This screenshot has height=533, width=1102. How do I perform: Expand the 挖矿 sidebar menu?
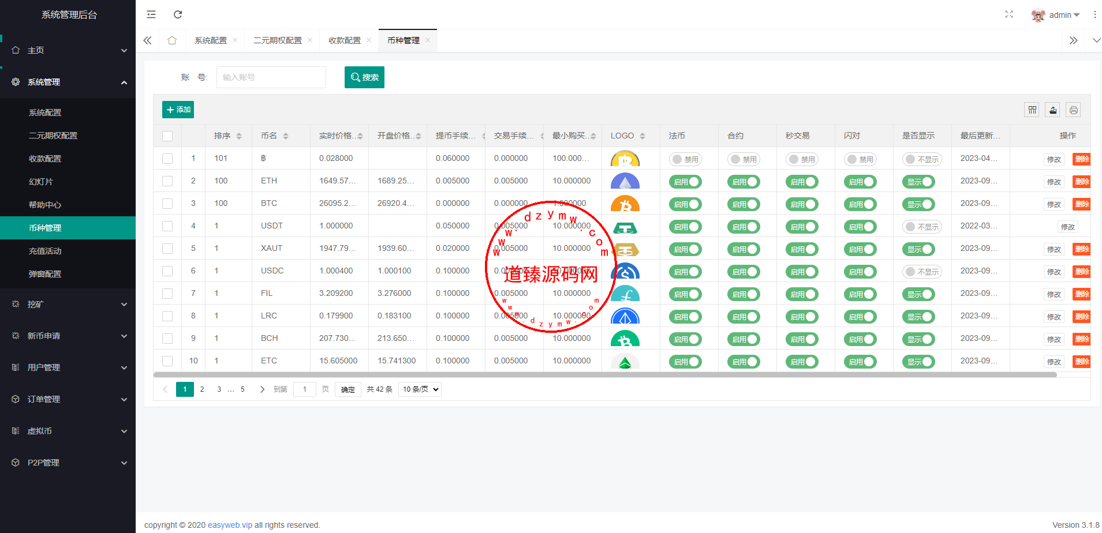68,304
